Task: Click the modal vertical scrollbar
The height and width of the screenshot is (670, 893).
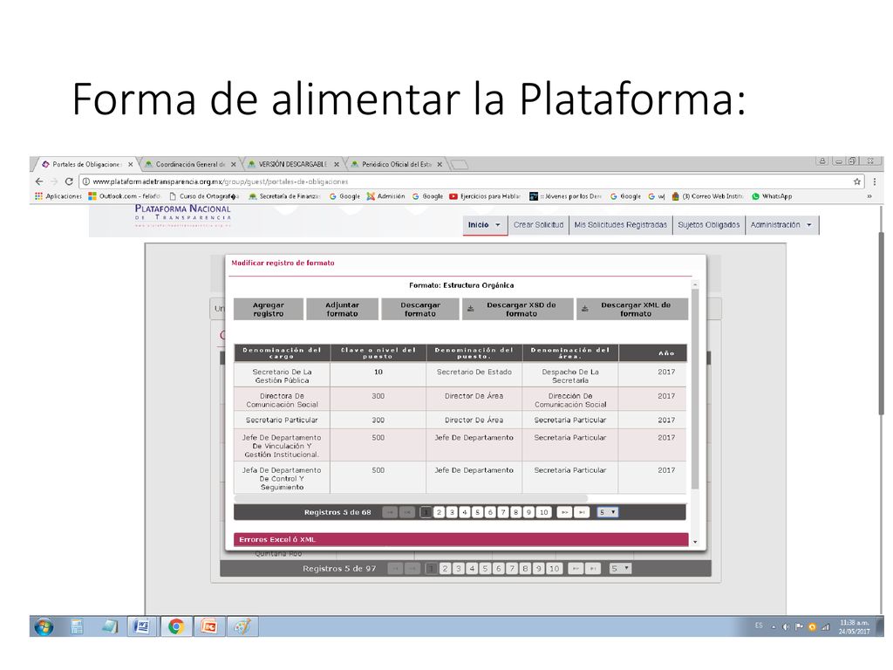Action: [x=695, y=388]
